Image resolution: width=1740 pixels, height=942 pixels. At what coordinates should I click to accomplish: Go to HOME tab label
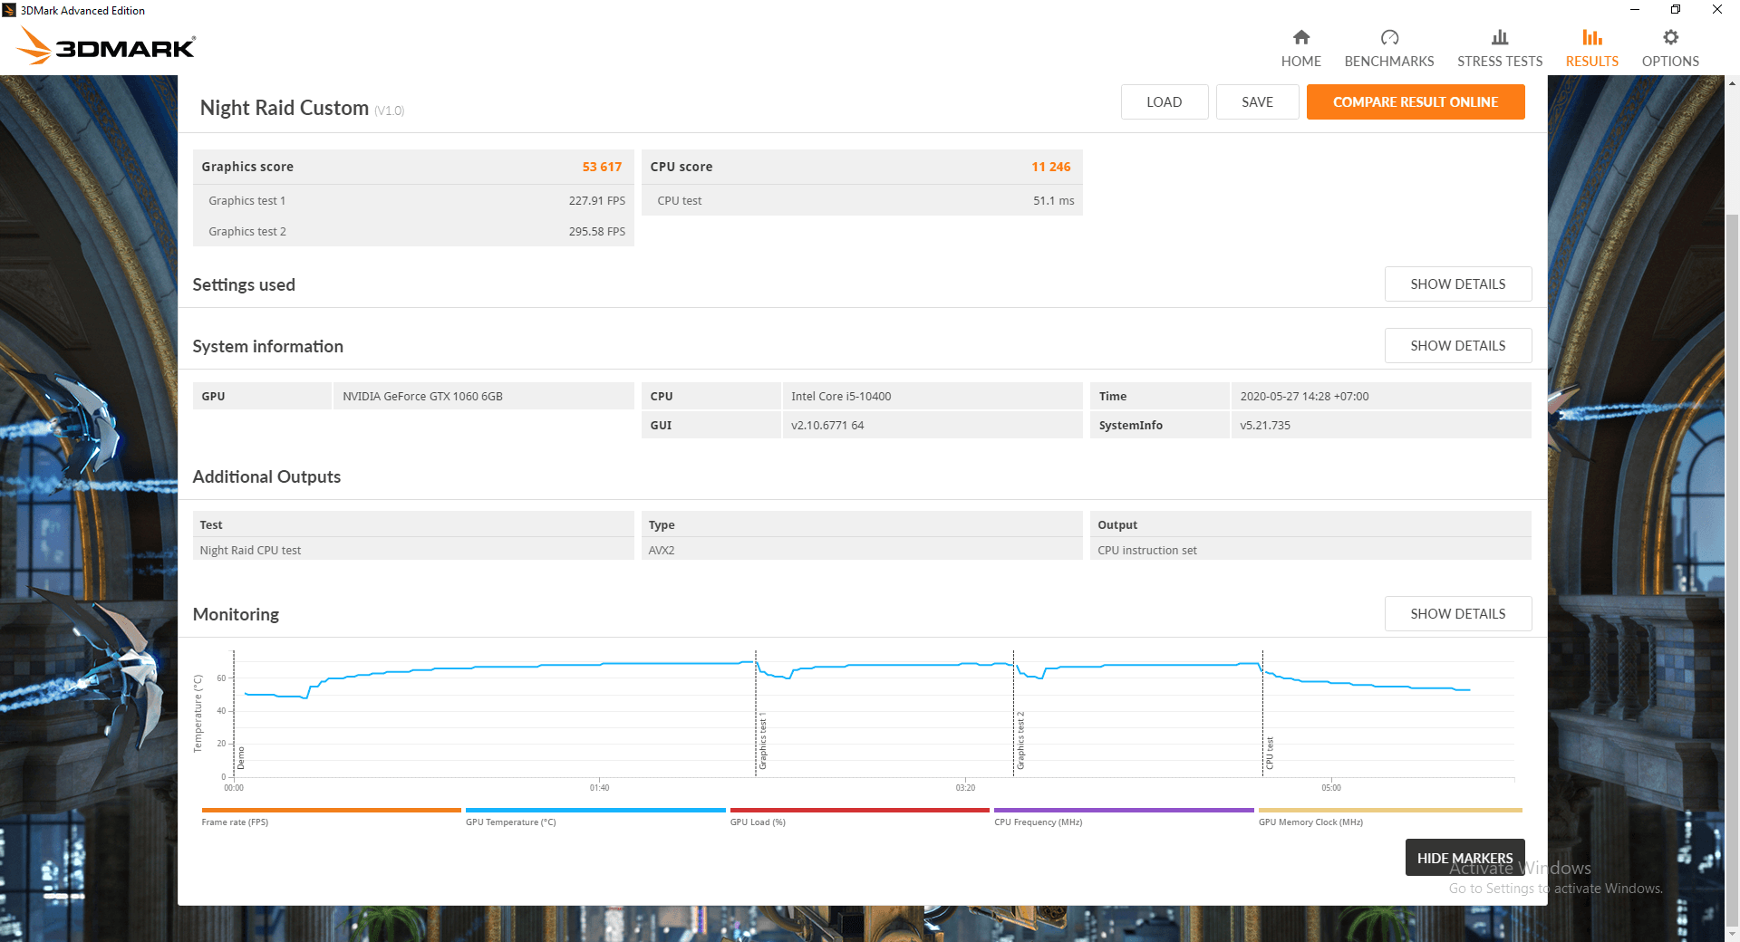tap(1300, 62)
